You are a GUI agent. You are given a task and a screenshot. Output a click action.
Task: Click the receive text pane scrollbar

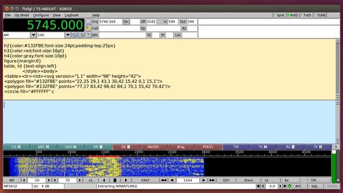(338, 69)
